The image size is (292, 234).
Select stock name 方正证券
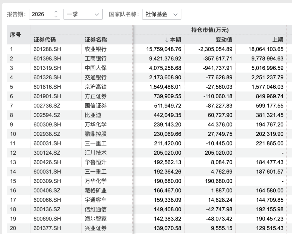coord(96,96)
